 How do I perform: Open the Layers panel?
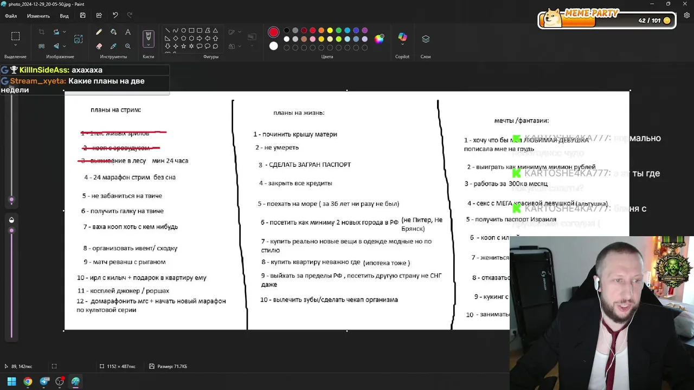click(x=426, y=39)
